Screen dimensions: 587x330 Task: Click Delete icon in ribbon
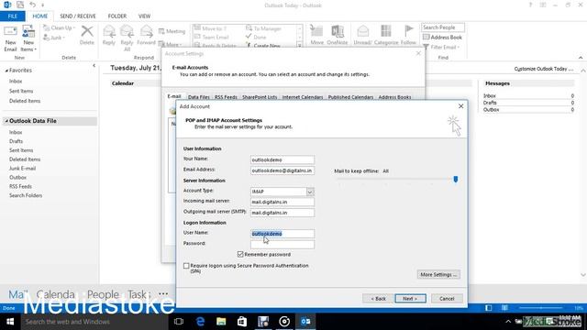coord(87,36)
